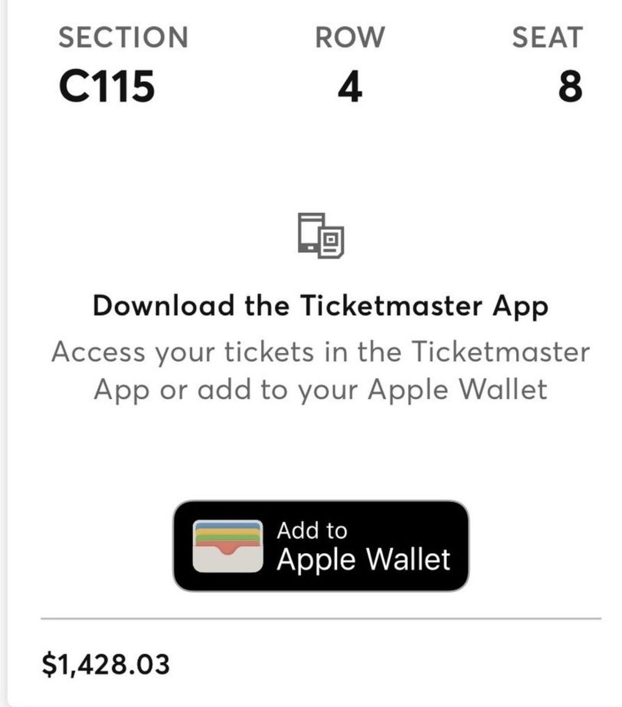Select the SEAT label
This screenshot has height=707, width=622.
547,38
